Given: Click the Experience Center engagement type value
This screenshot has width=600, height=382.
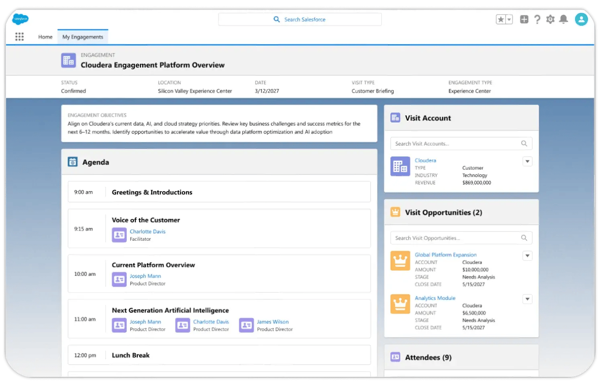Looking at the screenshot, I should [469, 91].
